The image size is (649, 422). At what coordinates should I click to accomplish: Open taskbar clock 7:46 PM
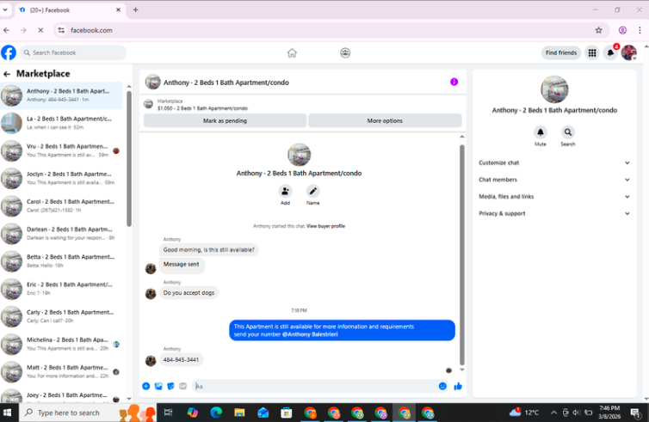click(609, 413)
